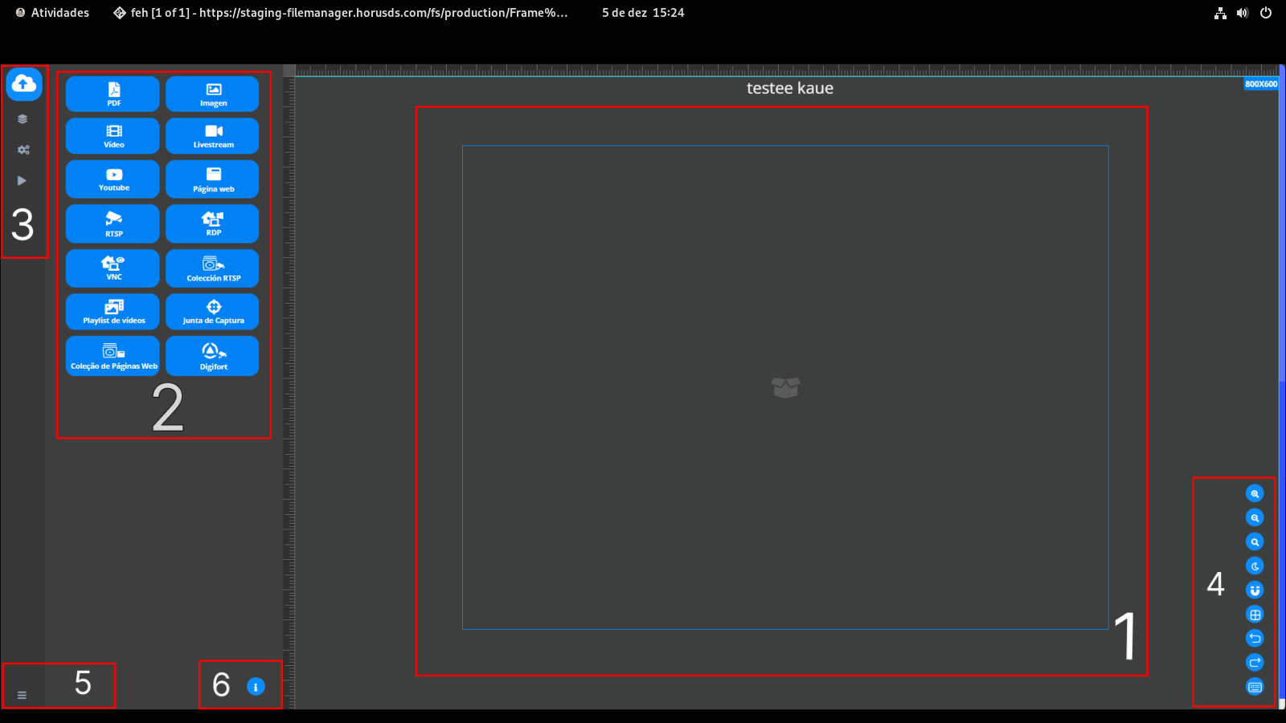Image resolution: width=1286 pixels, height=723 pixels.
Task: Open Atividades in the top bar
Action: tap(52, 13)
